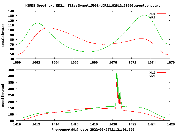Click the red XL2 legend line sample

coord(162,73)
